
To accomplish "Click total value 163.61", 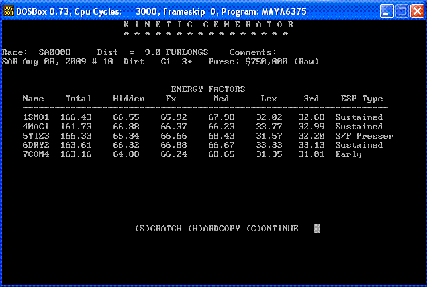I will point(75,145).
